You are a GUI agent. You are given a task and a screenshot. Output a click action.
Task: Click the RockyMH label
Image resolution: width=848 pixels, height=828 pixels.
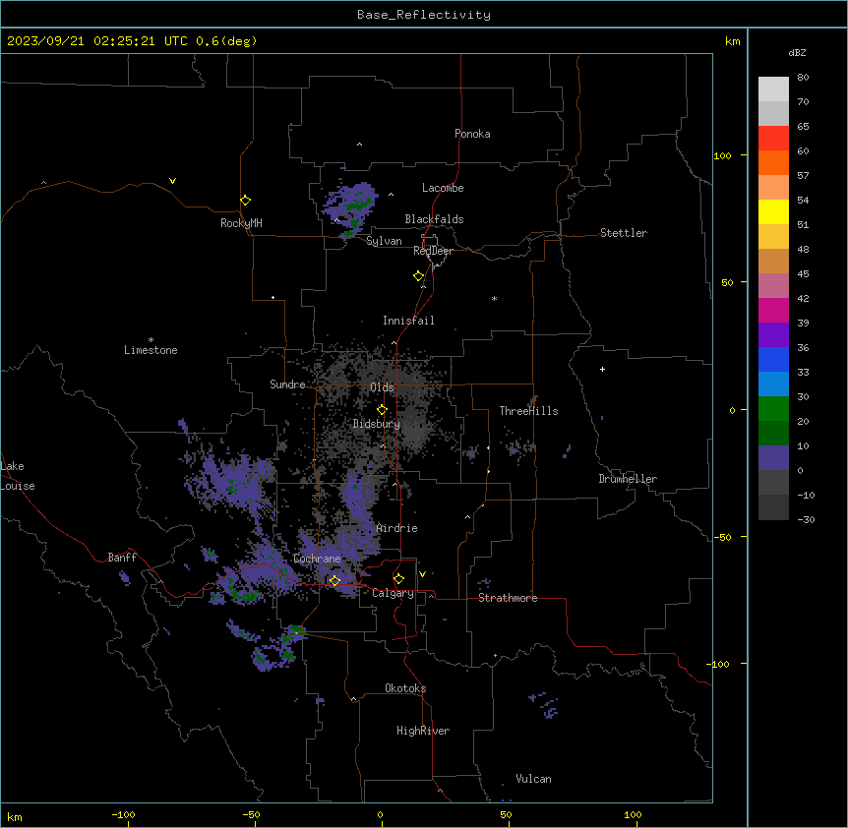(x=241, y=223)
